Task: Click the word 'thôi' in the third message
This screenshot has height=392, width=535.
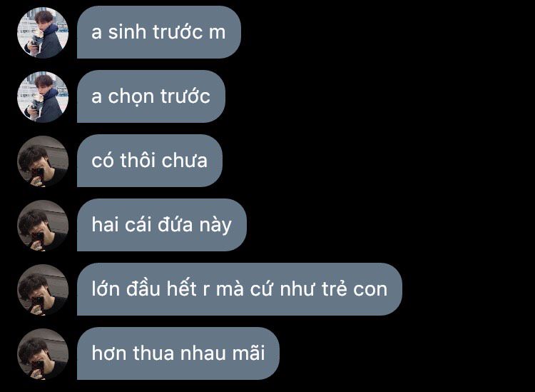Action: point(138,160)
